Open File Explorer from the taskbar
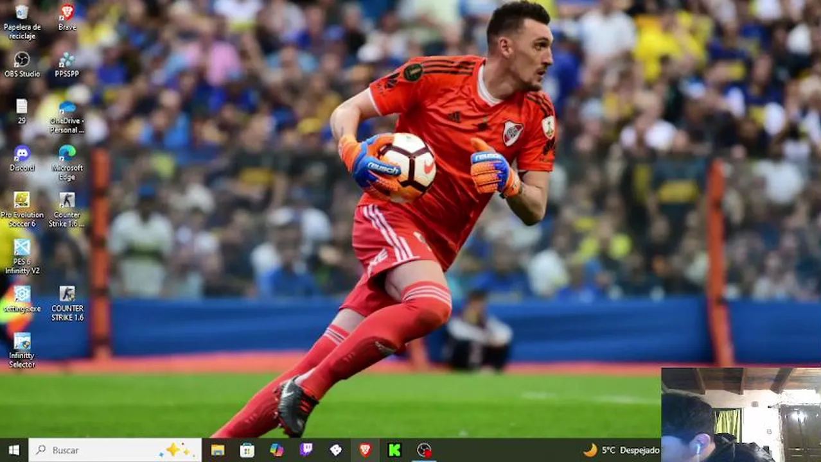This screenshot has width=821, height=462. coord(218,450)
